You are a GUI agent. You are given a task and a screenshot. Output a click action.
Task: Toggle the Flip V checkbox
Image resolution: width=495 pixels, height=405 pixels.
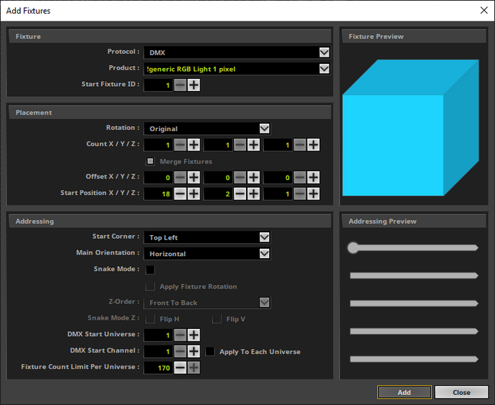pyautogui.click(x=217, y=319)
